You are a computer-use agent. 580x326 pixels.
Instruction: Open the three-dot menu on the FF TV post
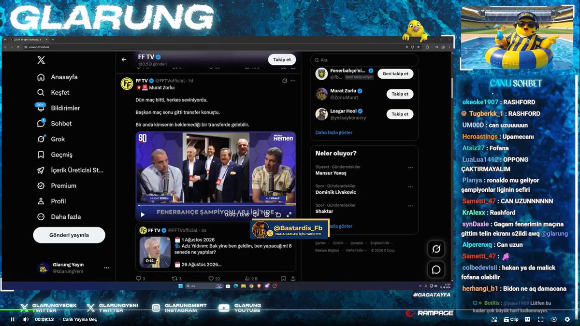point(293,81)
